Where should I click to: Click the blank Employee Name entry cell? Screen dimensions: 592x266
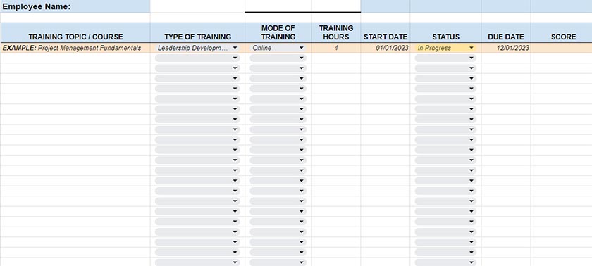point(197,6)
